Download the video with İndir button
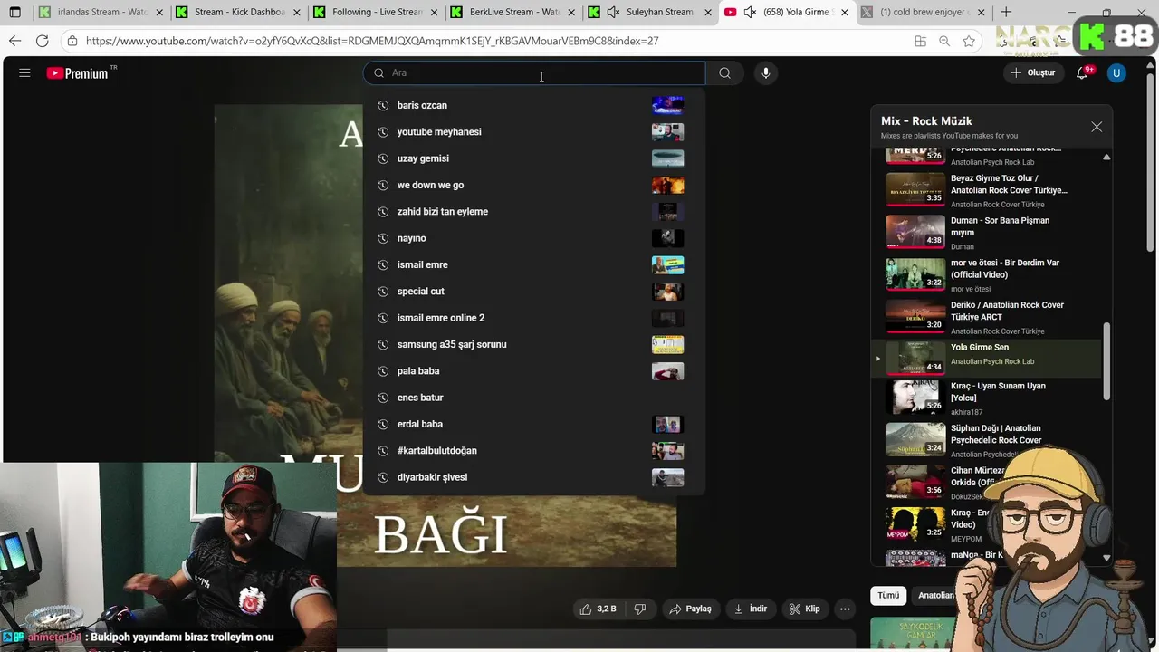The height and width of the screenshot is (652, 1159). 751,609
